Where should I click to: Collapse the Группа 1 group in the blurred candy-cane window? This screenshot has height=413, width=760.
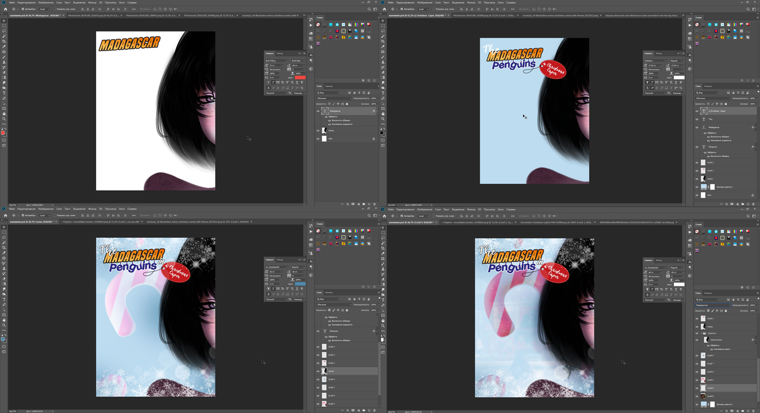point(701,333)
